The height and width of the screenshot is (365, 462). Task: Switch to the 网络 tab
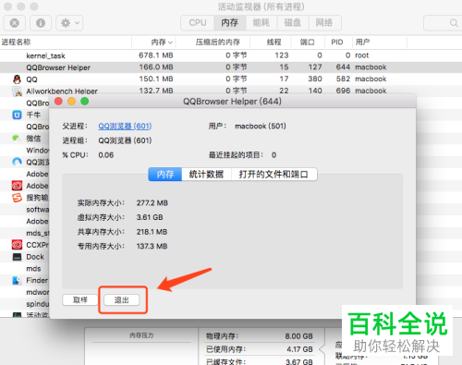324,23
